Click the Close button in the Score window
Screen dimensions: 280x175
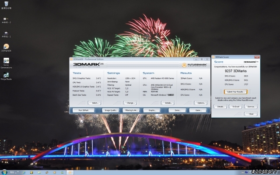251,114
